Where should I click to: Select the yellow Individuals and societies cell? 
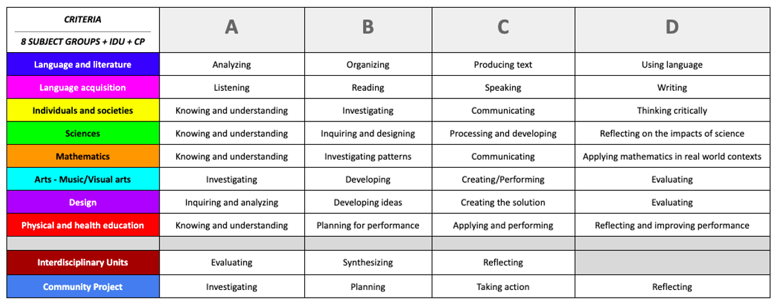82,111
